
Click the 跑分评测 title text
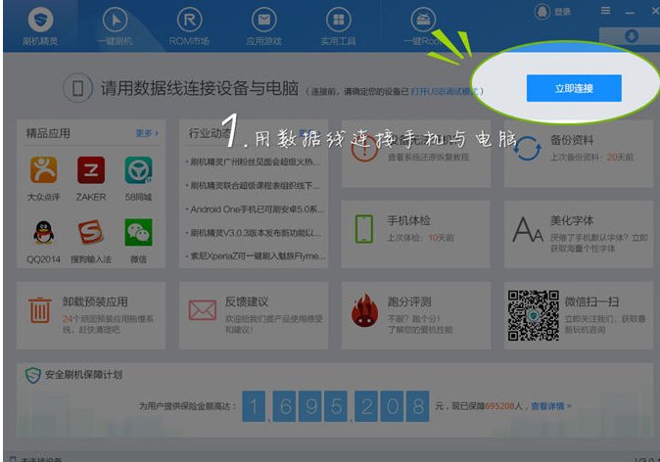tap(409, 301)
